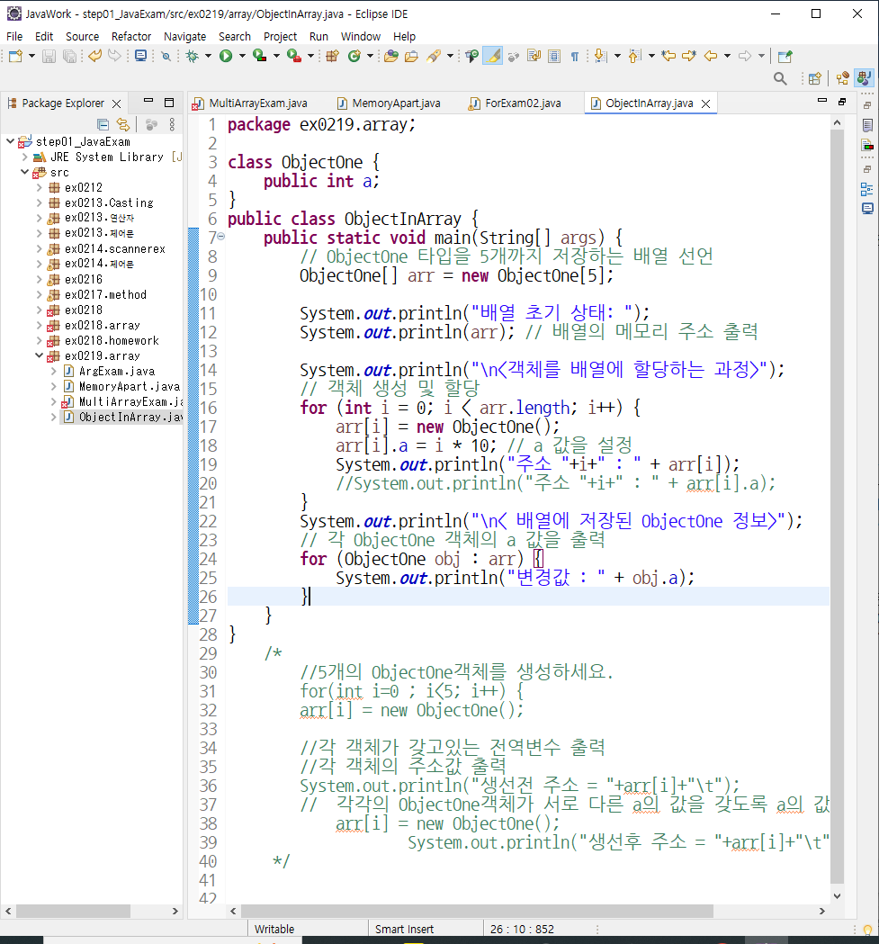Click the New wizard icon in toolbar
Viewport: 879px width, 944px height.
click(x=15, y=56)
